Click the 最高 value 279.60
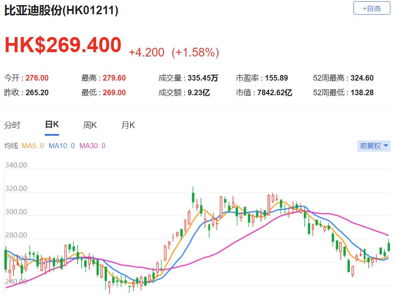 coord(114,78)
